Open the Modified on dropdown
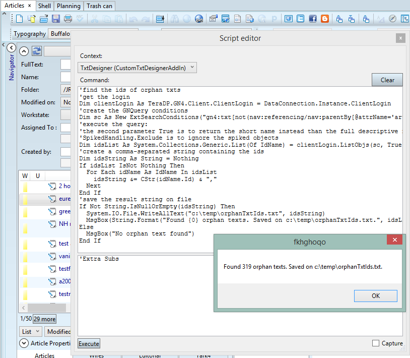Screen dimensions: 410x358 point(65,102)
